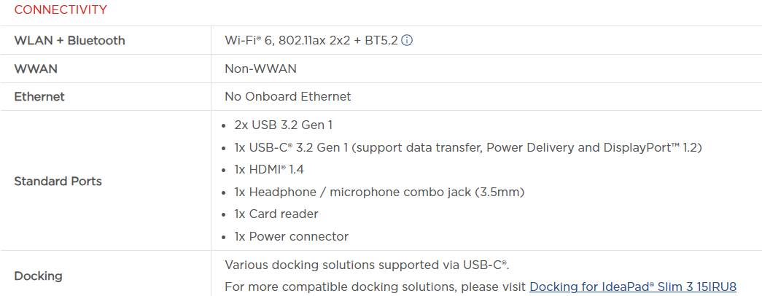
Task: Click the Non-WWAN value
Action: coord(260,69)
